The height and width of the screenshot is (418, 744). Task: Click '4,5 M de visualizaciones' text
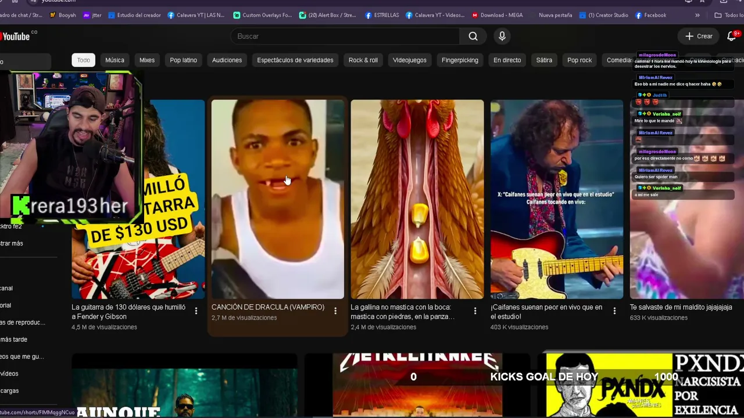tap(105, 327)
